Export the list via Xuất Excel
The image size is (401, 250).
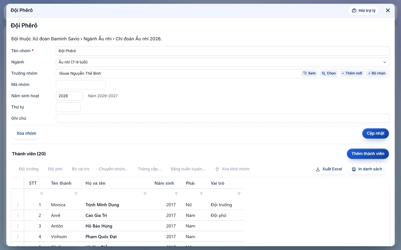[x=329, y=169]
